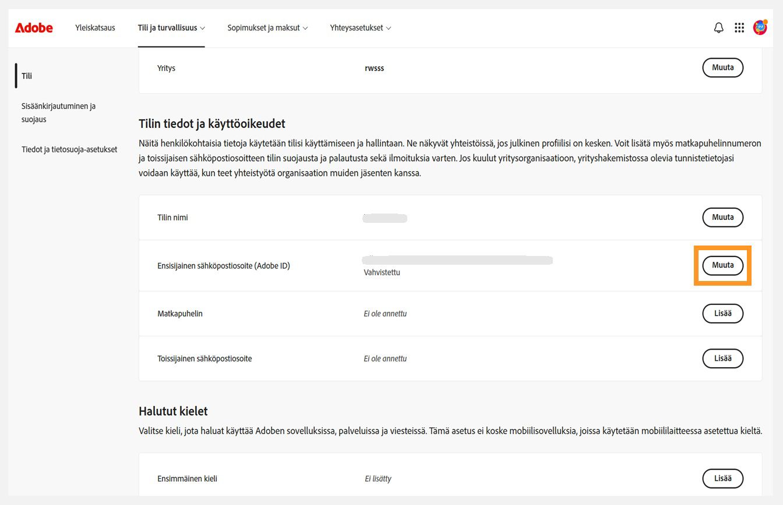This screenshot has height=505, width=783.
Task: Click highlighted Muuta for primary email
Action: 722,265
